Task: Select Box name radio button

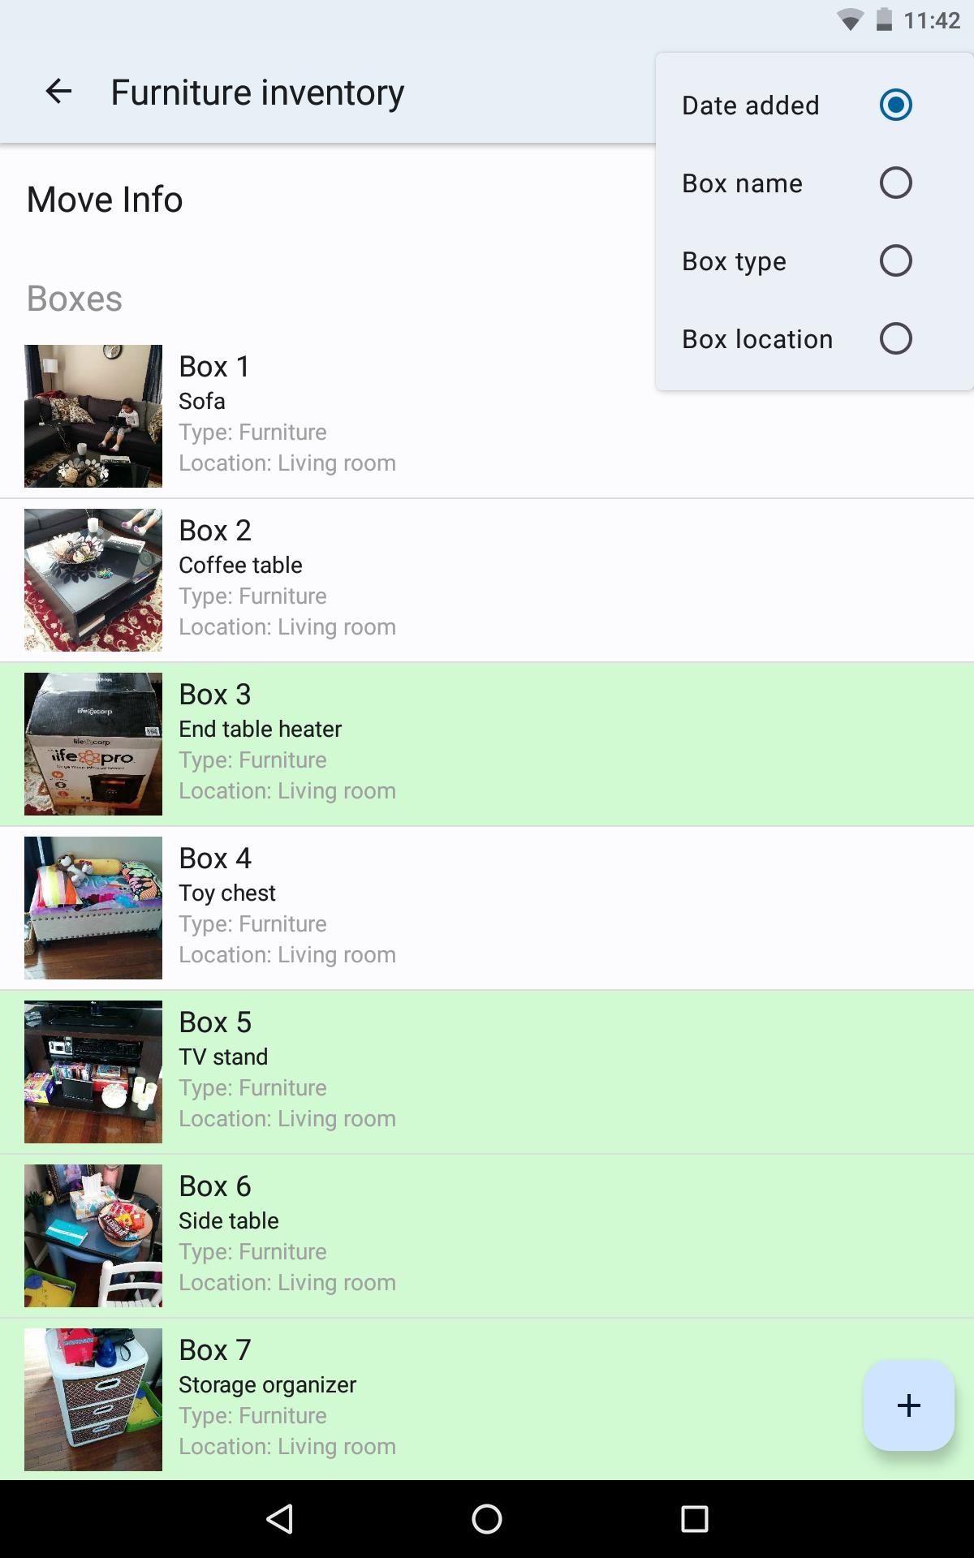Action: (895, 183)
